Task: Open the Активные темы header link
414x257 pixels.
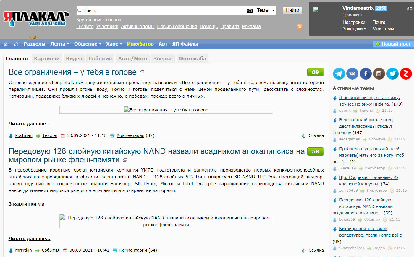Action: tap(138, 26)
